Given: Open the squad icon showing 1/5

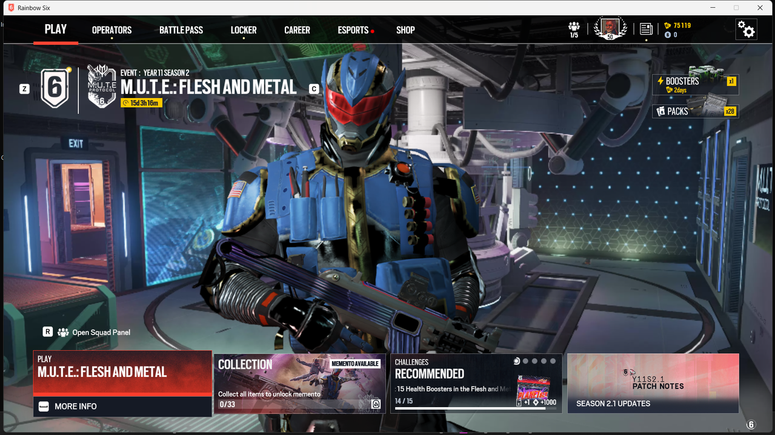Looking at the screenshot, I should [x=574, y=29].
